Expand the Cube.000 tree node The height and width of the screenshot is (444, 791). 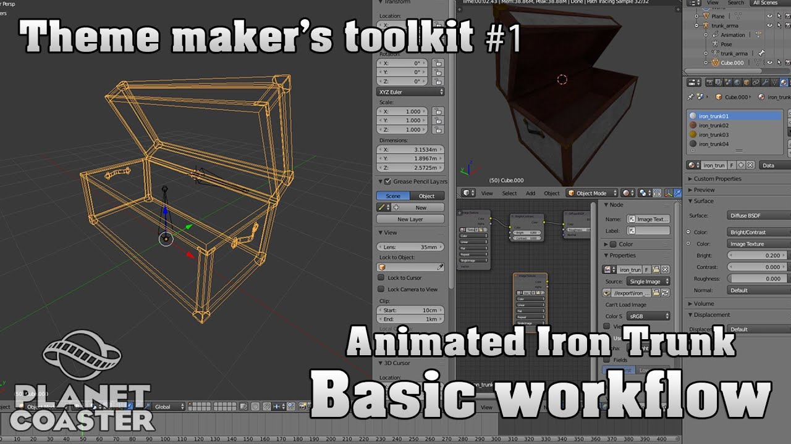tap(706, 62)
